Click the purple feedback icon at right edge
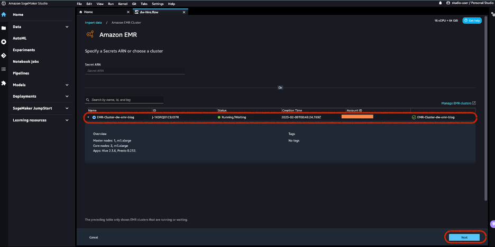The height and width of the screenshot is (247, 495). coord(493,224)
